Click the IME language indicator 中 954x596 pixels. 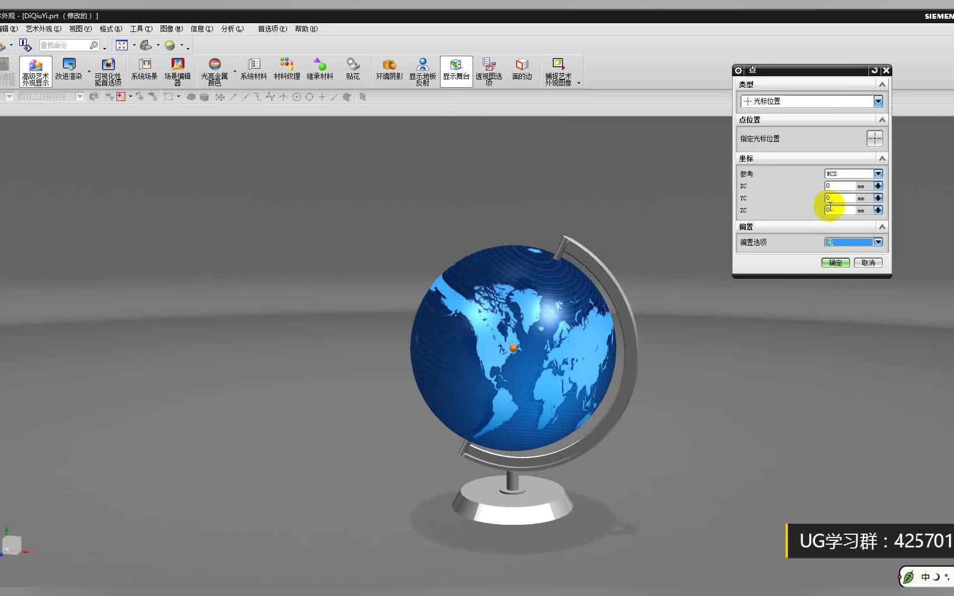click(925, 577)
